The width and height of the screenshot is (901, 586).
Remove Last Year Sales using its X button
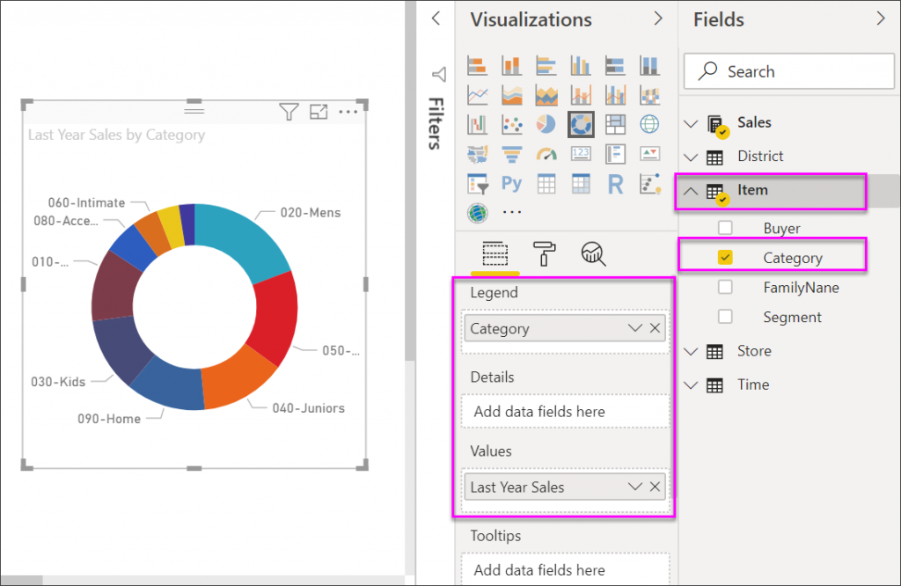[x=655, y=487]
